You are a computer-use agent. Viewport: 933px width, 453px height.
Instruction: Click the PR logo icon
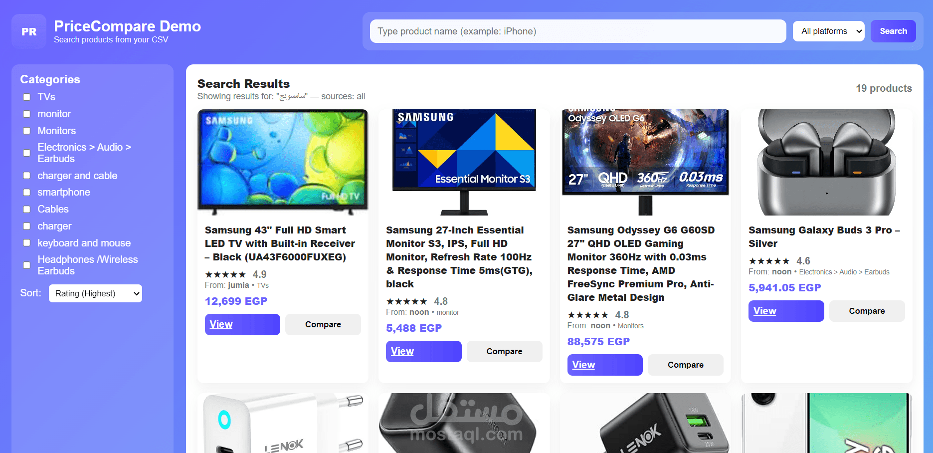point(29,31)
